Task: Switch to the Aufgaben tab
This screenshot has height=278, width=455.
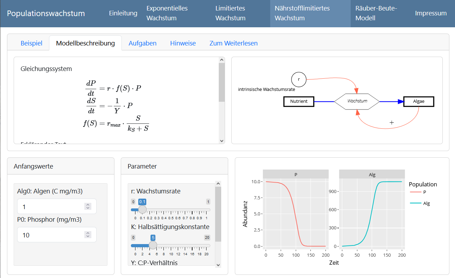Action: [142, 43]
